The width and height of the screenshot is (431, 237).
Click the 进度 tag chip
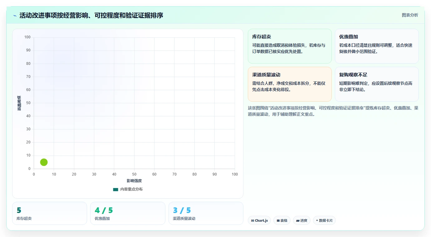pyautogui.click(x=302, y=220)
